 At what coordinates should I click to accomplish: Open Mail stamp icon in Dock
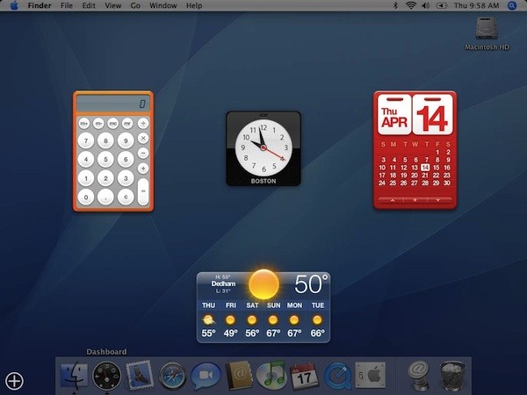140,376
